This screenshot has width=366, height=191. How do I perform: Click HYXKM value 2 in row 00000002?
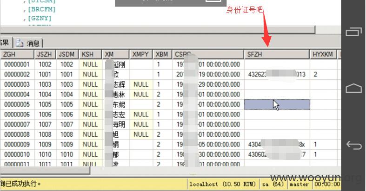pyautogui.click(x=324, y=75)
